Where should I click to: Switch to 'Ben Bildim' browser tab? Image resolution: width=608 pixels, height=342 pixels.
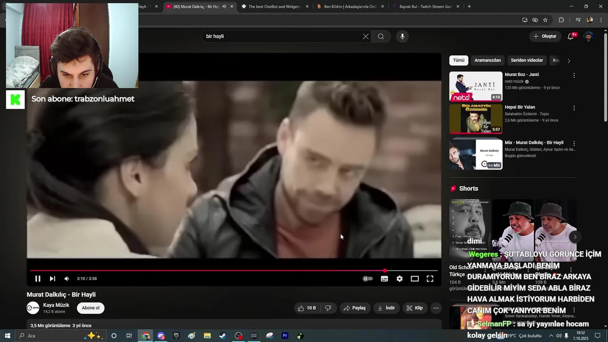coord(350,7)
